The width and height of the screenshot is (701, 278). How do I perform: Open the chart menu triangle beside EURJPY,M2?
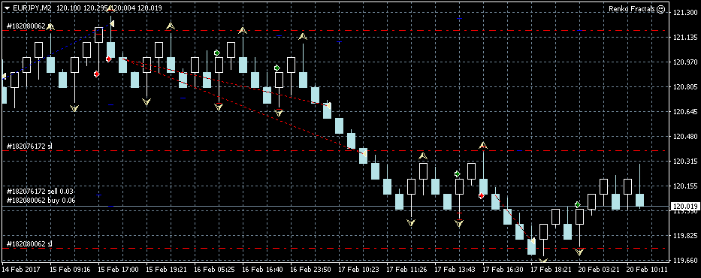click(7, 8)
